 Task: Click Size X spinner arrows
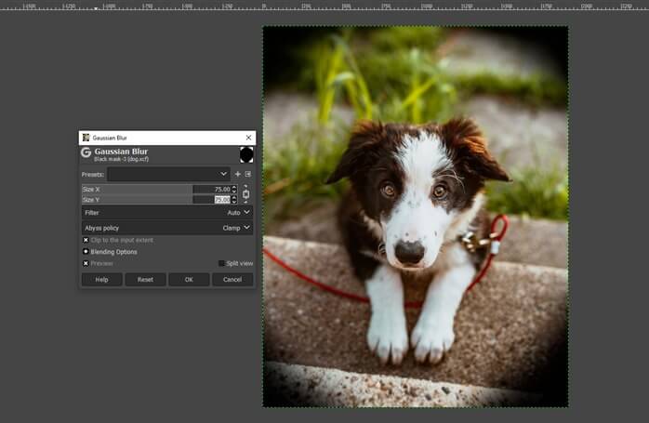coord(234,189)
